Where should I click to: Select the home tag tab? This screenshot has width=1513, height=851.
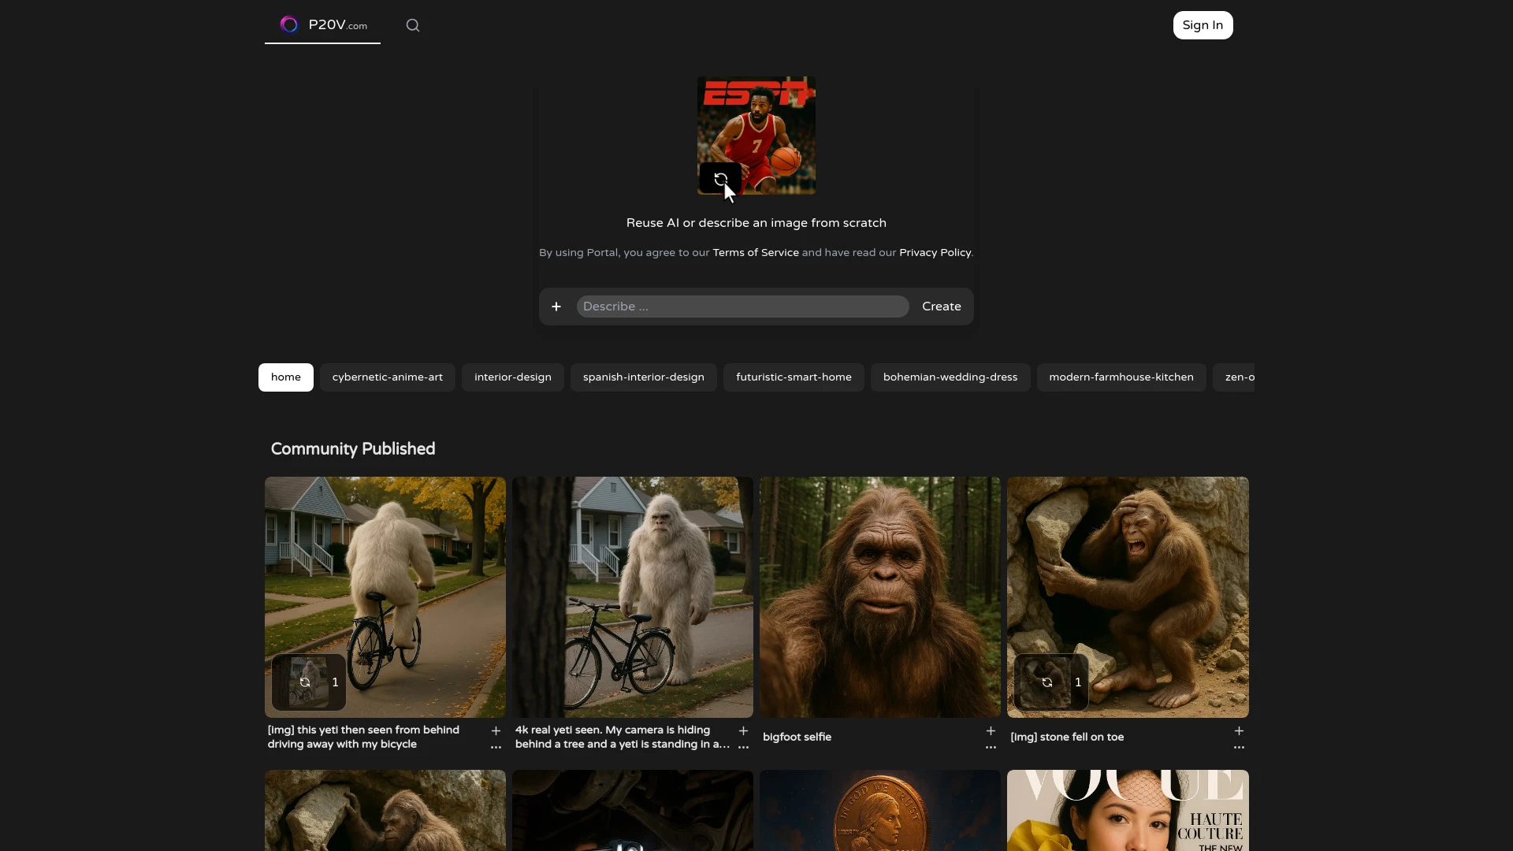286,377
